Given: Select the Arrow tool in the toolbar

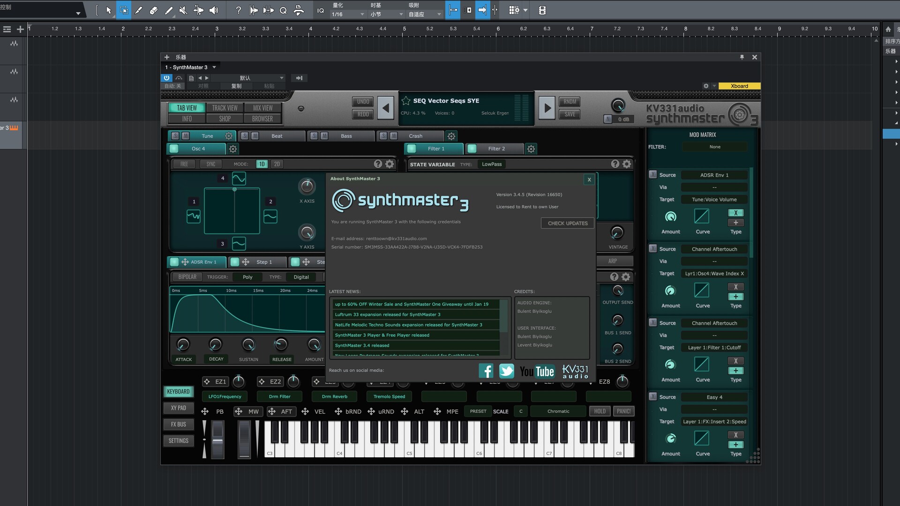Looking at the screenshot, I should click(x=109, y=10).
